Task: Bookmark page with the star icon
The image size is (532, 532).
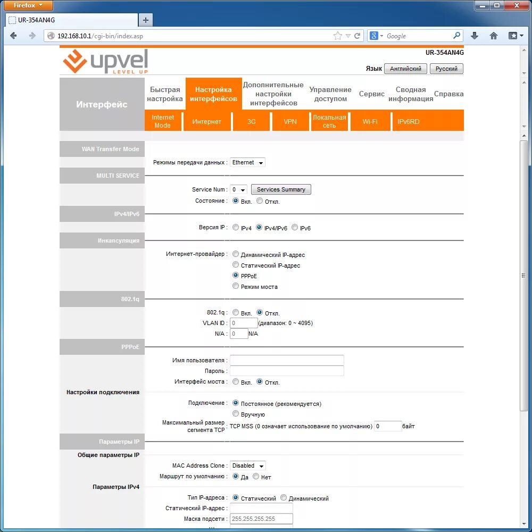Action: tap(338, 36)
